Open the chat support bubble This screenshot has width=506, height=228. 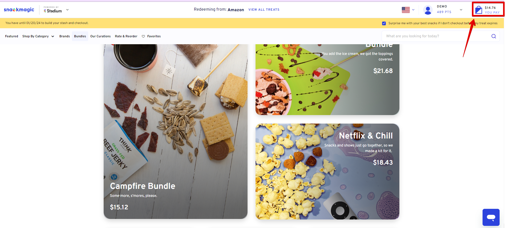pos(491,217)
